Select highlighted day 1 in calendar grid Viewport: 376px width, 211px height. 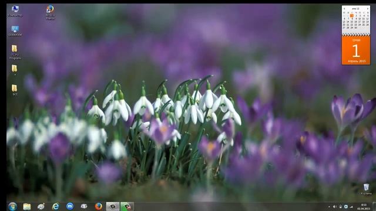tap(352, 16)
